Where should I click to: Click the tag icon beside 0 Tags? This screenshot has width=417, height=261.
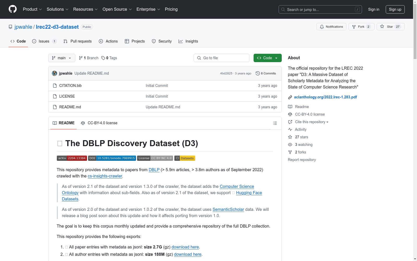click(103, 58)
